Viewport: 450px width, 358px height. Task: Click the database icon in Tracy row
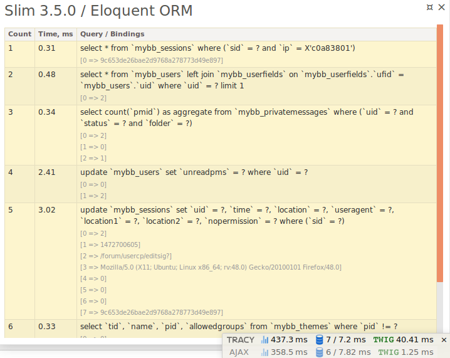[x=319, y=340]
